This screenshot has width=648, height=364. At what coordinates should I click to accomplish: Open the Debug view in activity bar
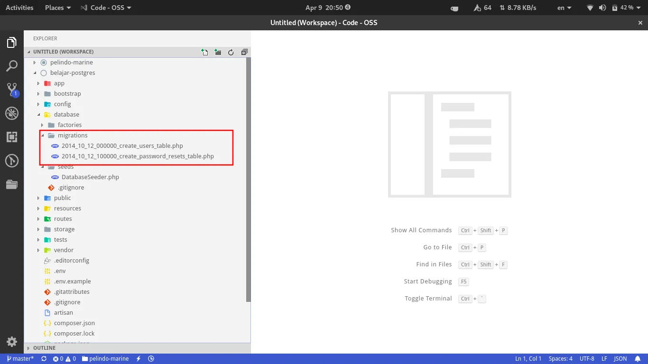pyautogui.click(x=12, y=113)
